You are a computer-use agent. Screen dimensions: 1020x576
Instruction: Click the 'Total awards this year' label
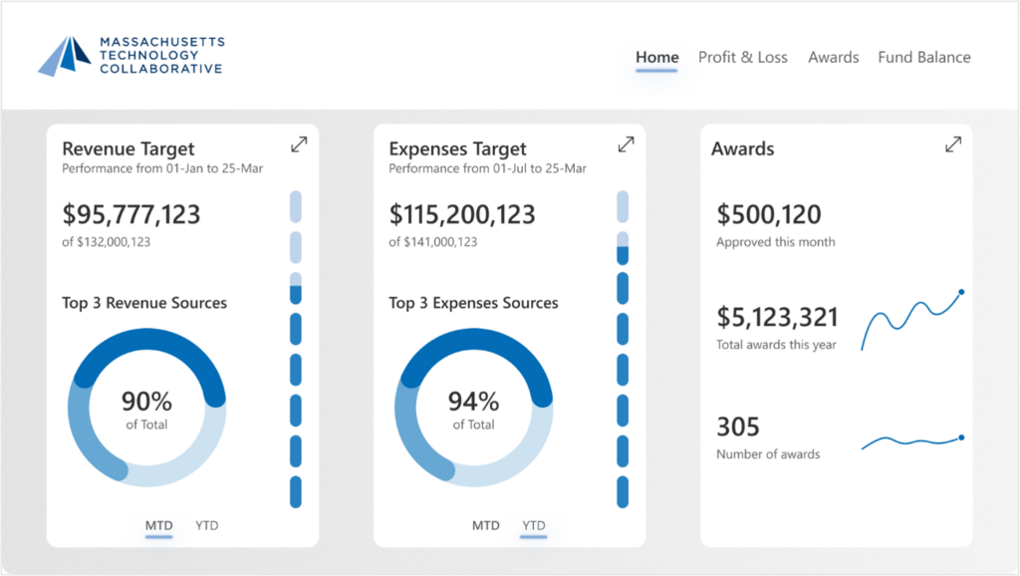click(x=776, y=345)
